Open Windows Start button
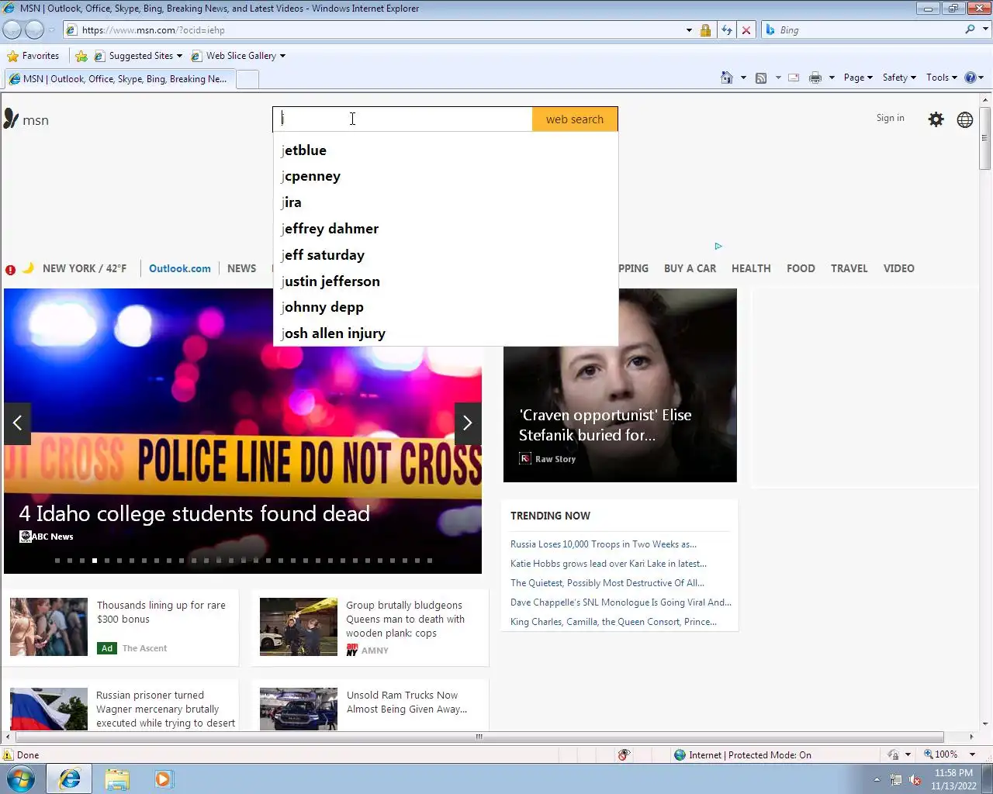 21,778
